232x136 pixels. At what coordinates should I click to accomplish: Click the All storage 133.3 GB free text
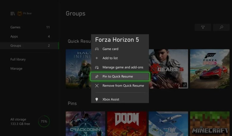20,121
